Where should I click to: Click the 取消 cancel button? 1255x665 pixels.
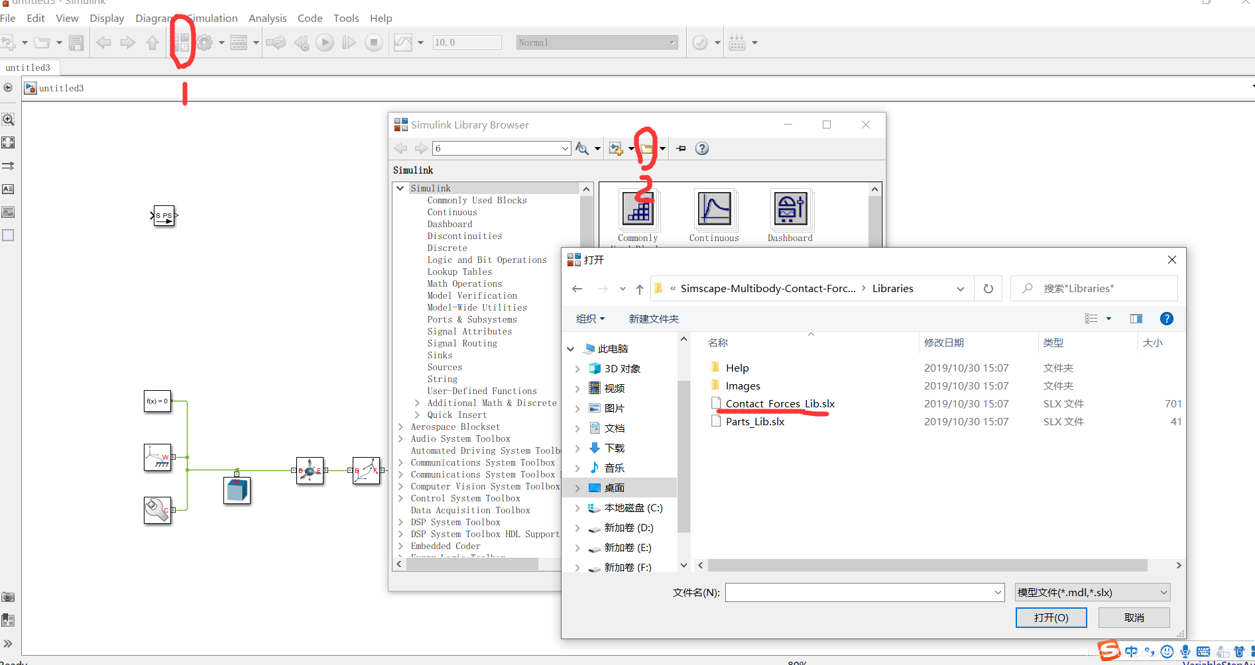click(x=1134, y=617)
